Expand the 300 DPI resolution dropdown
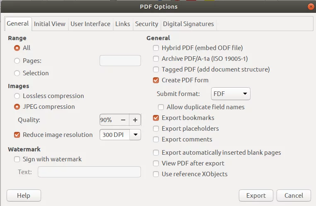Image resolution: width=316 pixels, height=206 pixels. click(x=136, y=135)
